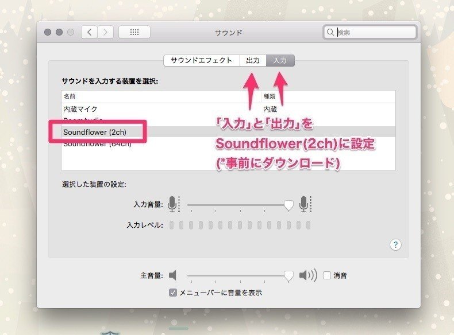Enable the 消音 mute checkbox
This screenshot has height=335, width=454.
click(x=327, y=275)
